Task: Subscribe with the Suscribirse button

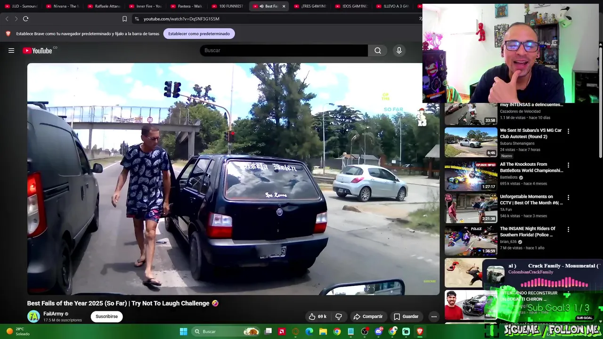Action: coord(106,316)
